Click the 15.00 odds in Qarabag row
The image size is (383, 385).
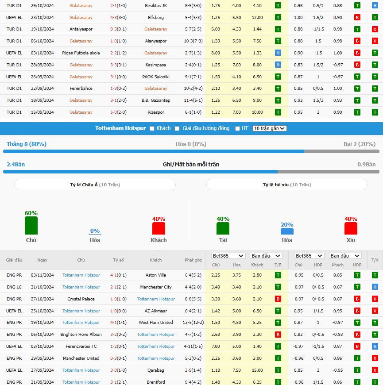click(257, 370)
